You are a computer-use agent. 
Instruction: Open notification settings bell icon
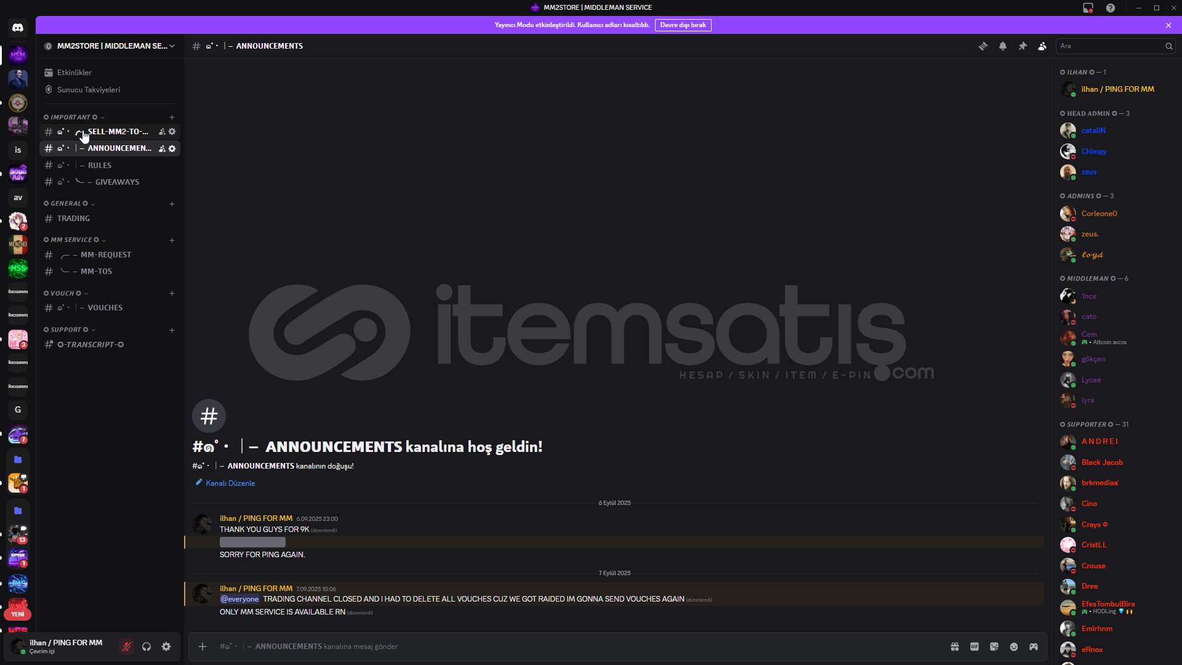pyautogui.click(x=1003, y=46)
